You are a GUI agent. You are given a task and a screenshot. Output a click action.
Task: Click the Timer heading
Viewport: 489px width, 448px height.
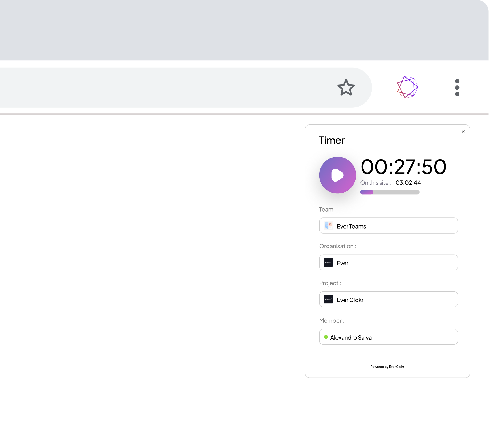click(332, 140)
